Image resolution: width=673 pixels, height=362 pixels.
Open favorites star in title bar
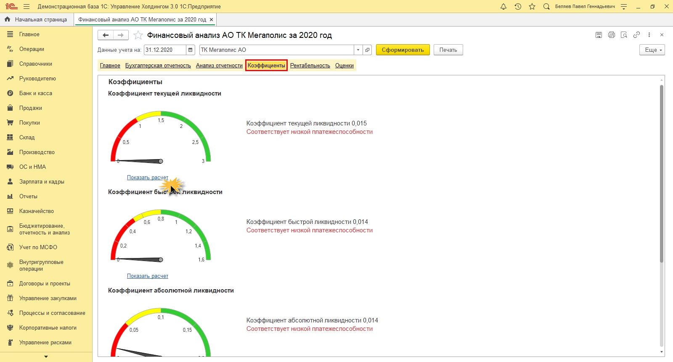(x=532, y=6)
